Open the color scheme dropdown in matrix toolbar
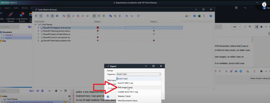This screenshot has height=103, width=270. [187, 16]
